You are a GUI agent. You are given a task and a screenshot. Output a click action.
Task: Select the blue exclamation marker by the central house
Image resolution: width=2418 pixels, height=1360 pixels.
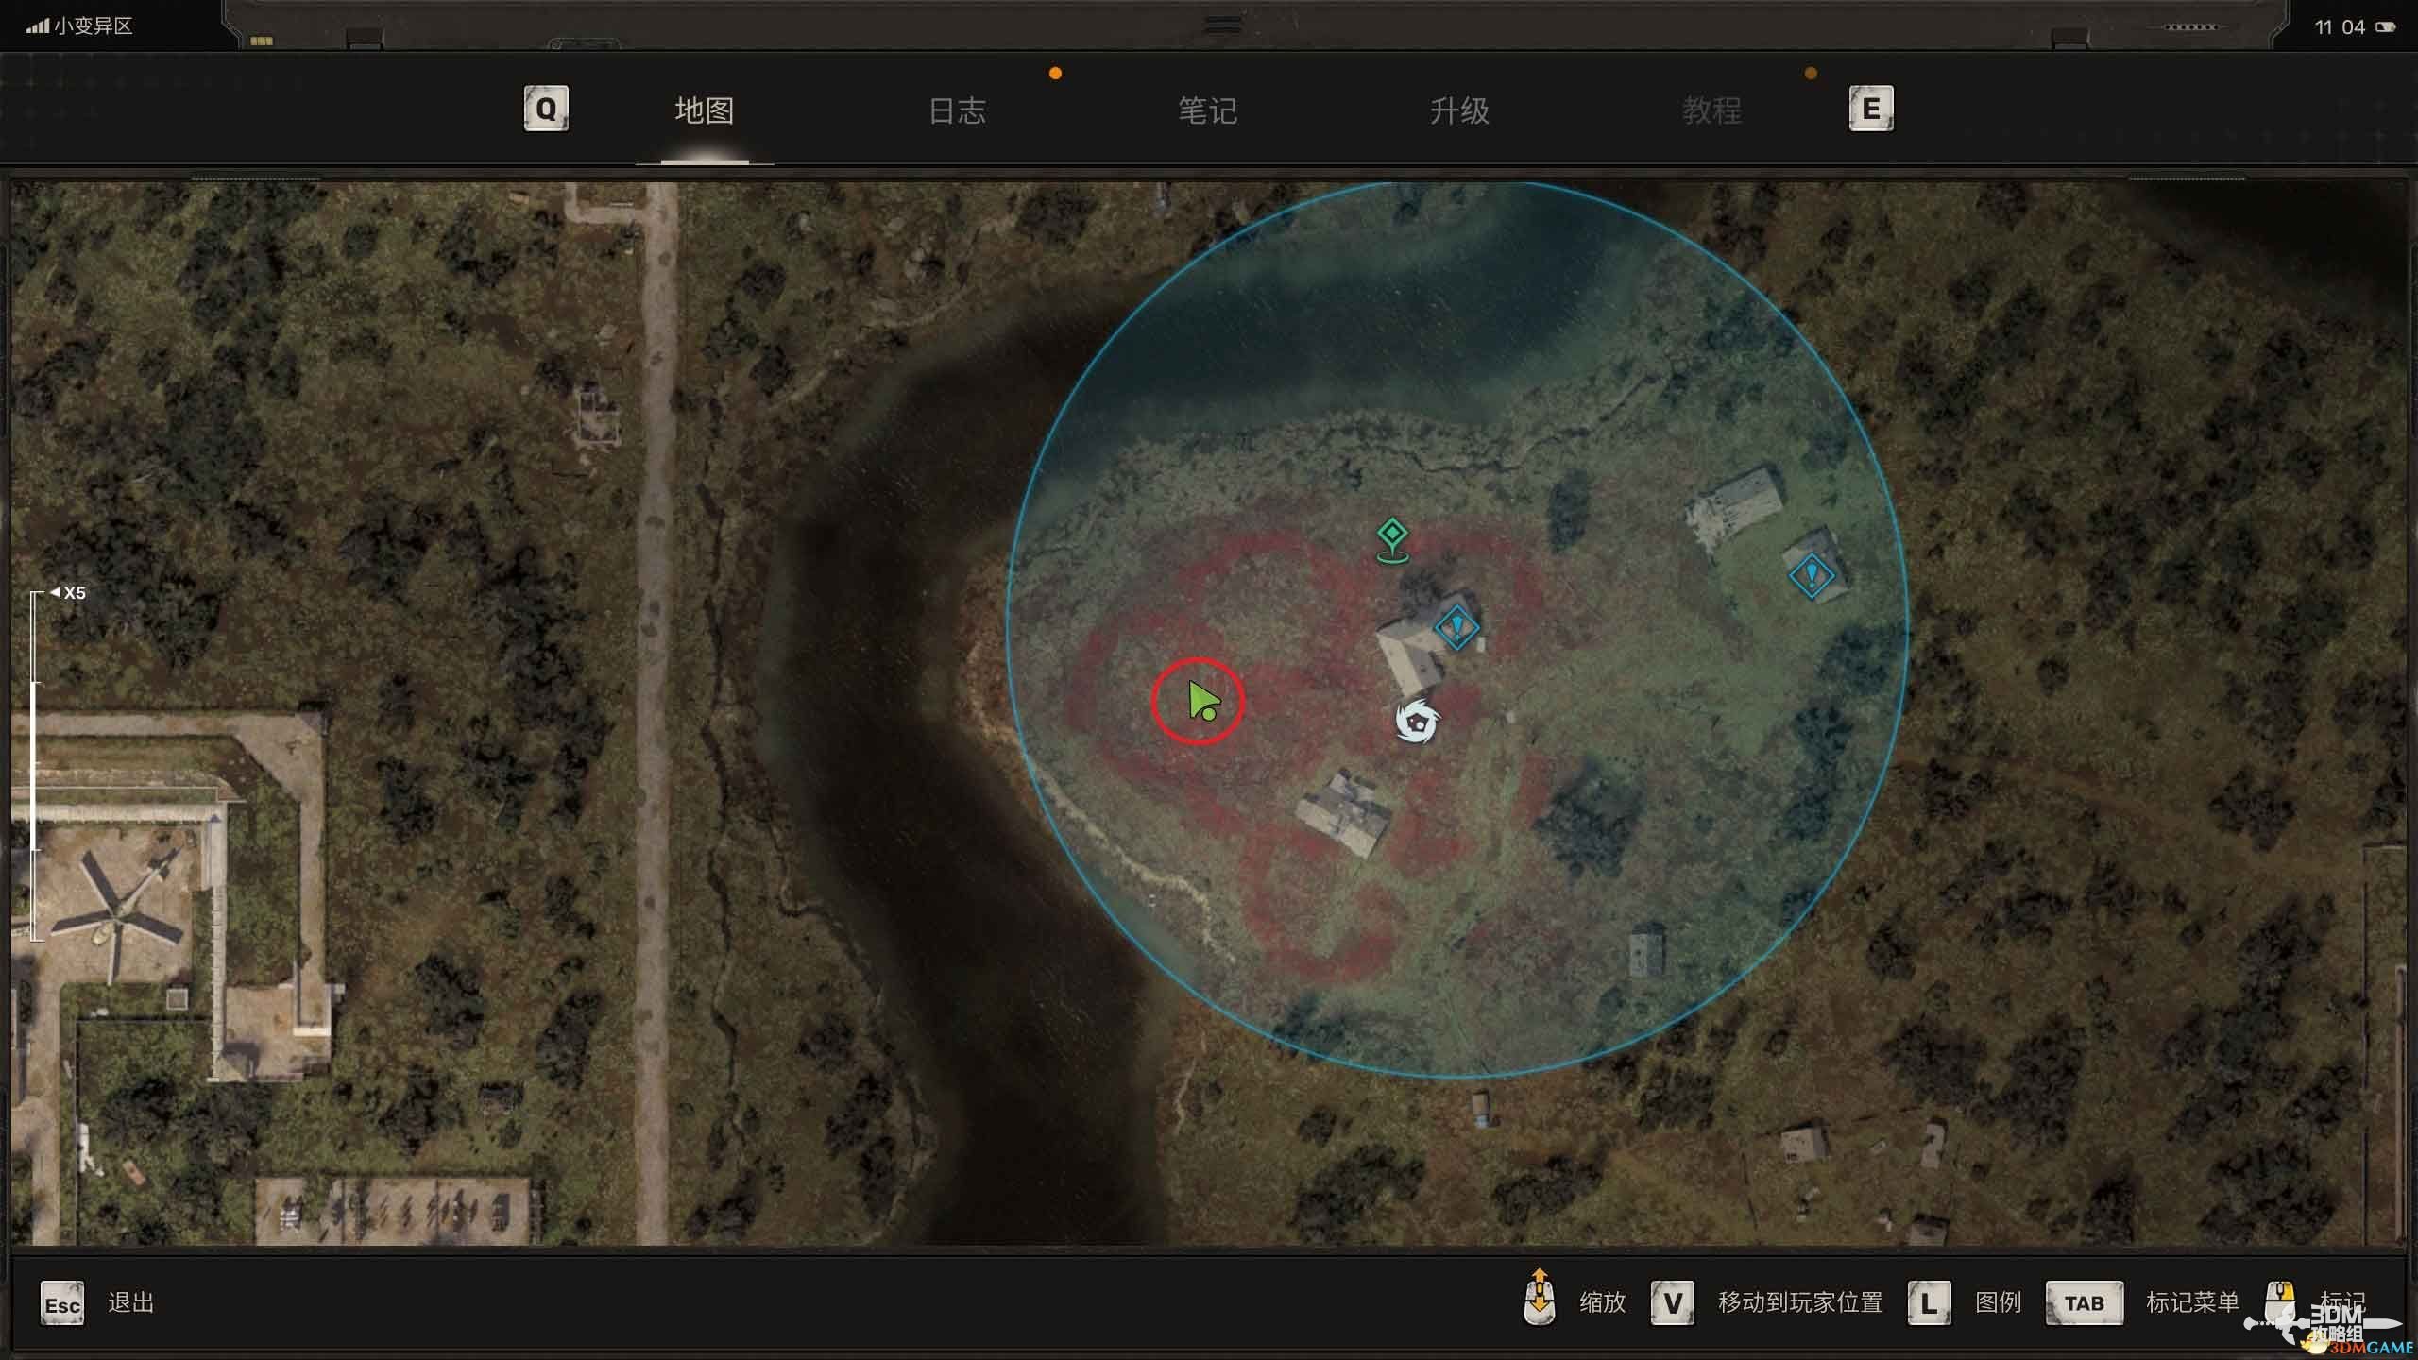(1456, 626)
